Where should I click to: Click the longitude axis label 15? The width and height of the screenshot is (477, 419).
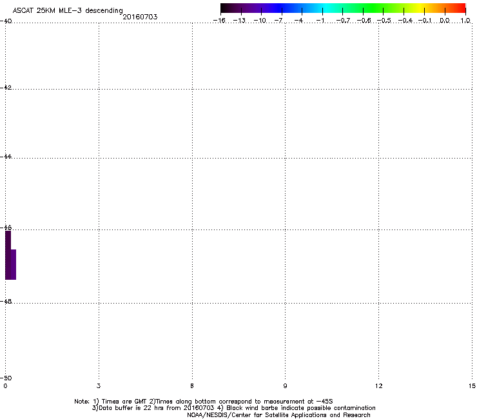(472, 386)
